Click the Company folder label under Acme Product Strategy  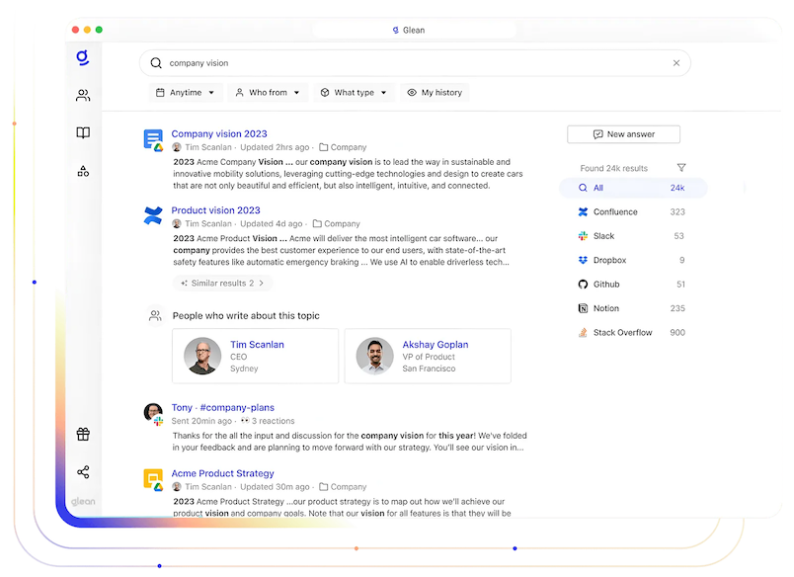coord(349,487)
